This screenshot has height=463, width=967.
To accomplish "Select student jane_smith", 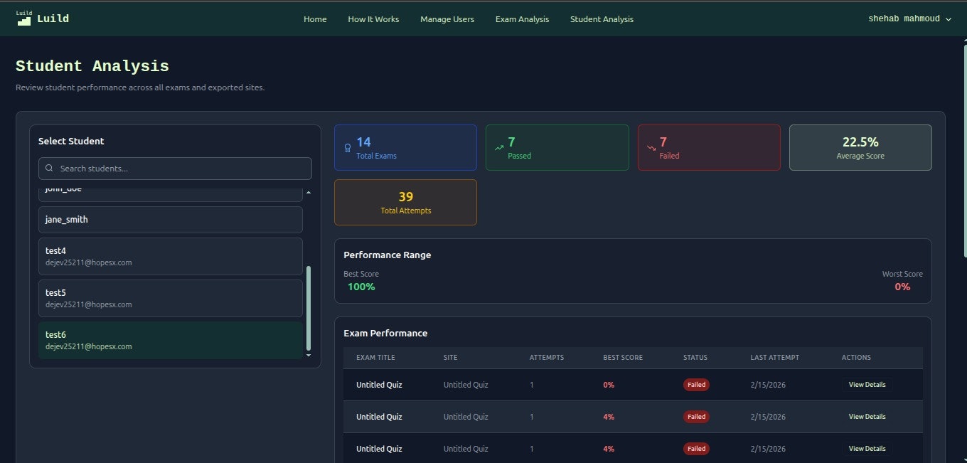I will [x=171, y=220].
